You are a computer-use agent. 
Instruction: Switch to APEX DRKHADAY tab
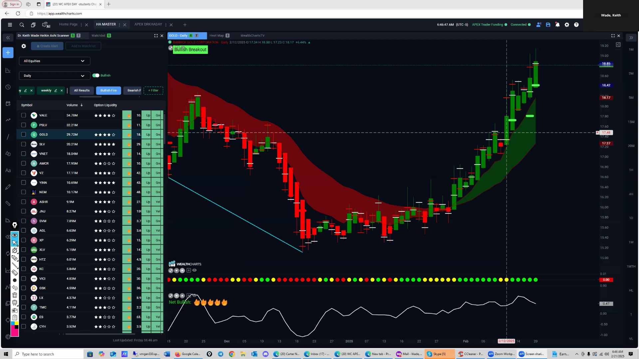pos(148,24)
